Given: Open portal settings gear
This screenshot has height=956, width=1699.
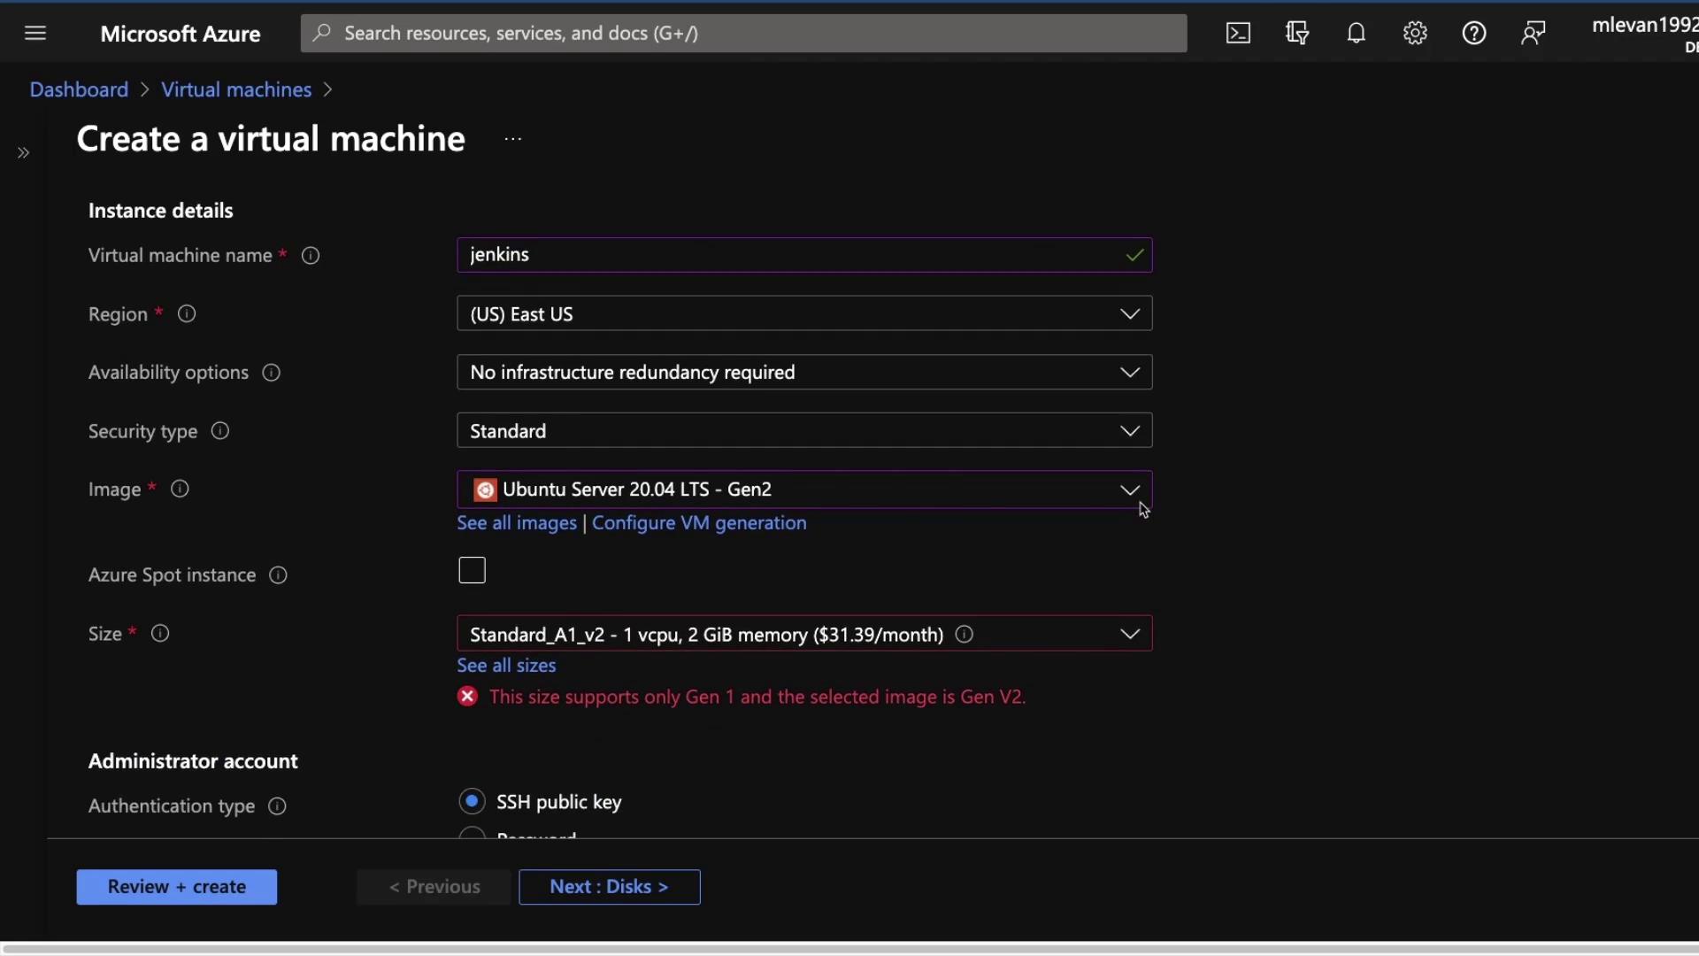Looking at the screenshot, I should coord(1415,34).
